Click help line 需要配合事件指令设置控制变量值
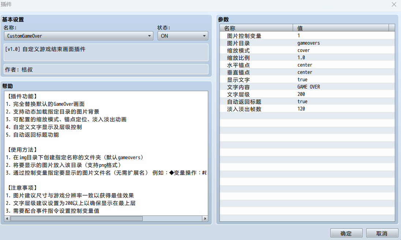 (x=56, y=211)
